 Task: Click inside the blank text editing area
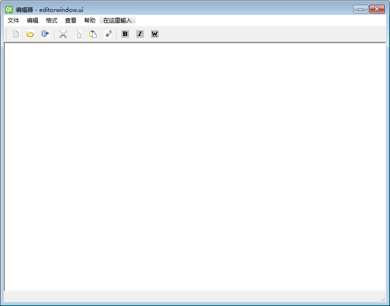[195, 167]
